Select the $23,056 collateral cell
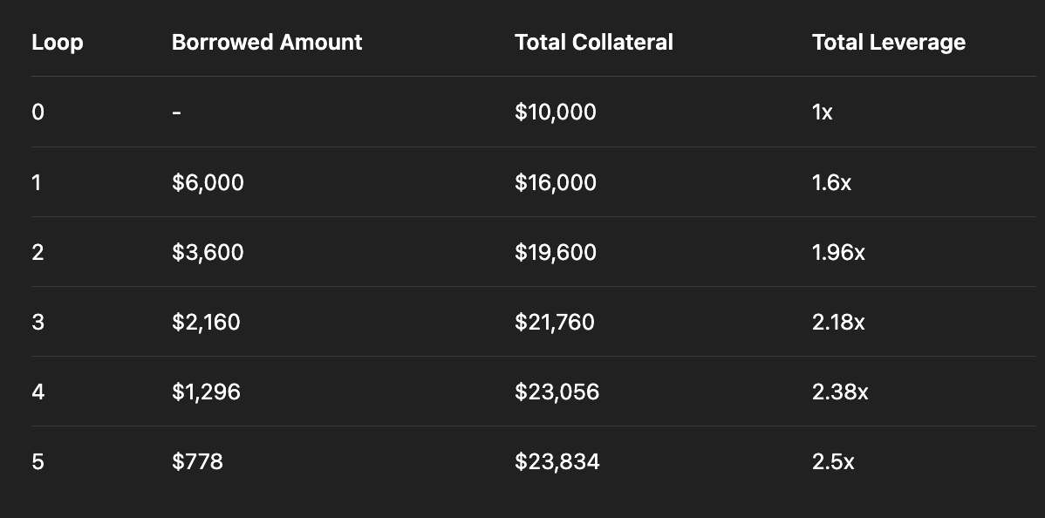The width and height of the screenshot is (1045, 518). point(557,392)
